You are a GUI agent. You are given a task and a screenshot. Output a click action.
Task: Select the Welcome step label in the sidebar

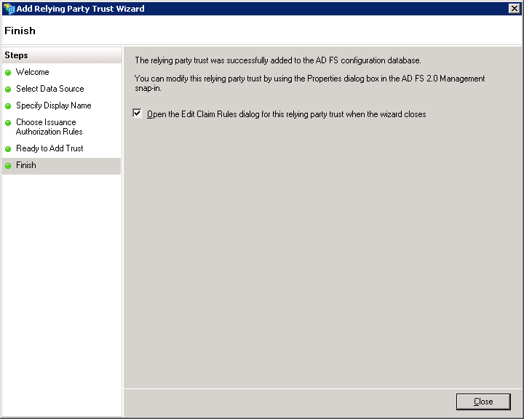33,72
